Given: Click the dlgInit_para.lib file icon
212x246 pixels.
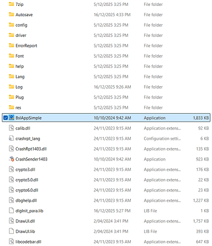Looking at the screenshot, I should point(11,211).
